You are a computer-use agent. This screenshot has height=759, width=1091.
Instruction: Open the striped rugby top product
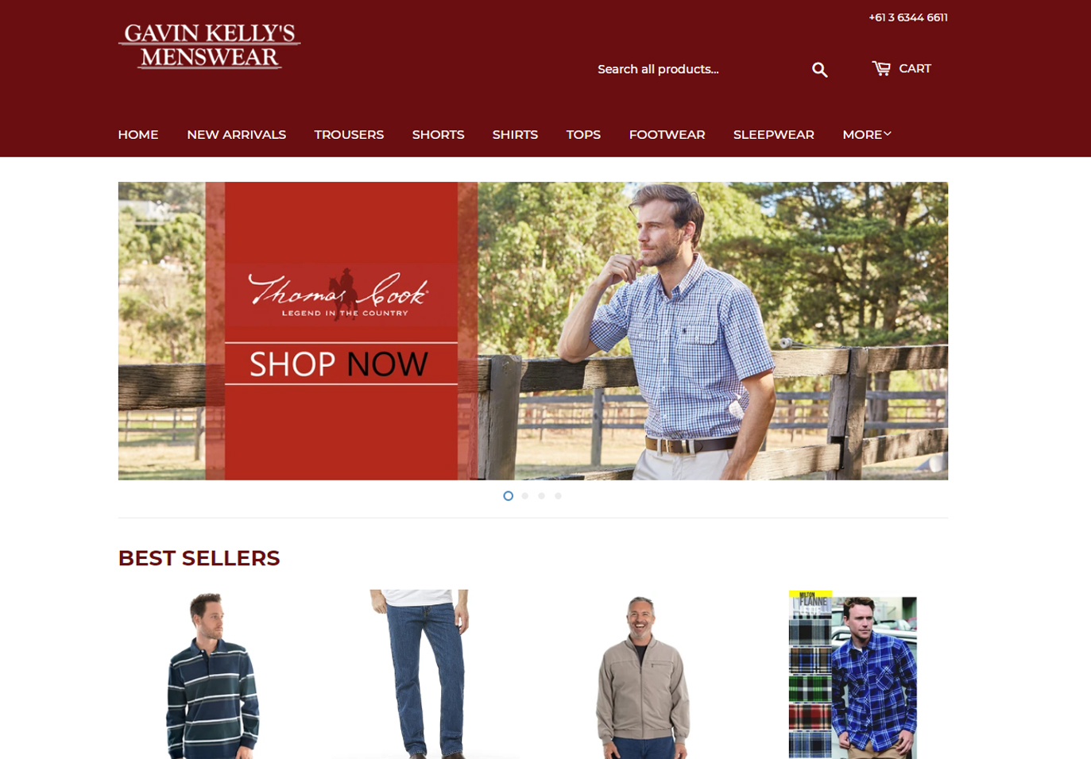(x=212, y=675)
